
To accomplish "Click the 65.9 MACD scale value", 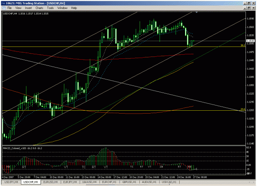I will point(249,148).
